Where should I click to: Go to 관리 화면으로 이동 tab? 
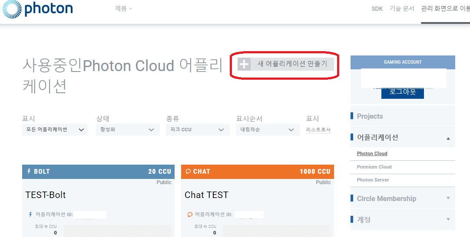pos(445,9)
